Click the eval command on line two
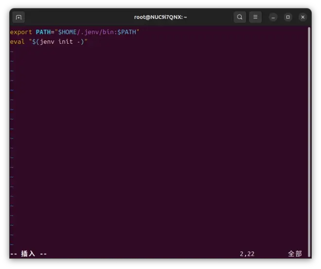 [x=17, y=42]
